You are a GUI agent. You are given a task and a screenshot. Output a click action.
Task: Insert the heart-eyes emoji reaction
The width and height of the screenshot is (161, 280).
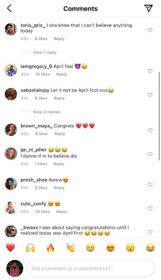(x=110, y=248)
